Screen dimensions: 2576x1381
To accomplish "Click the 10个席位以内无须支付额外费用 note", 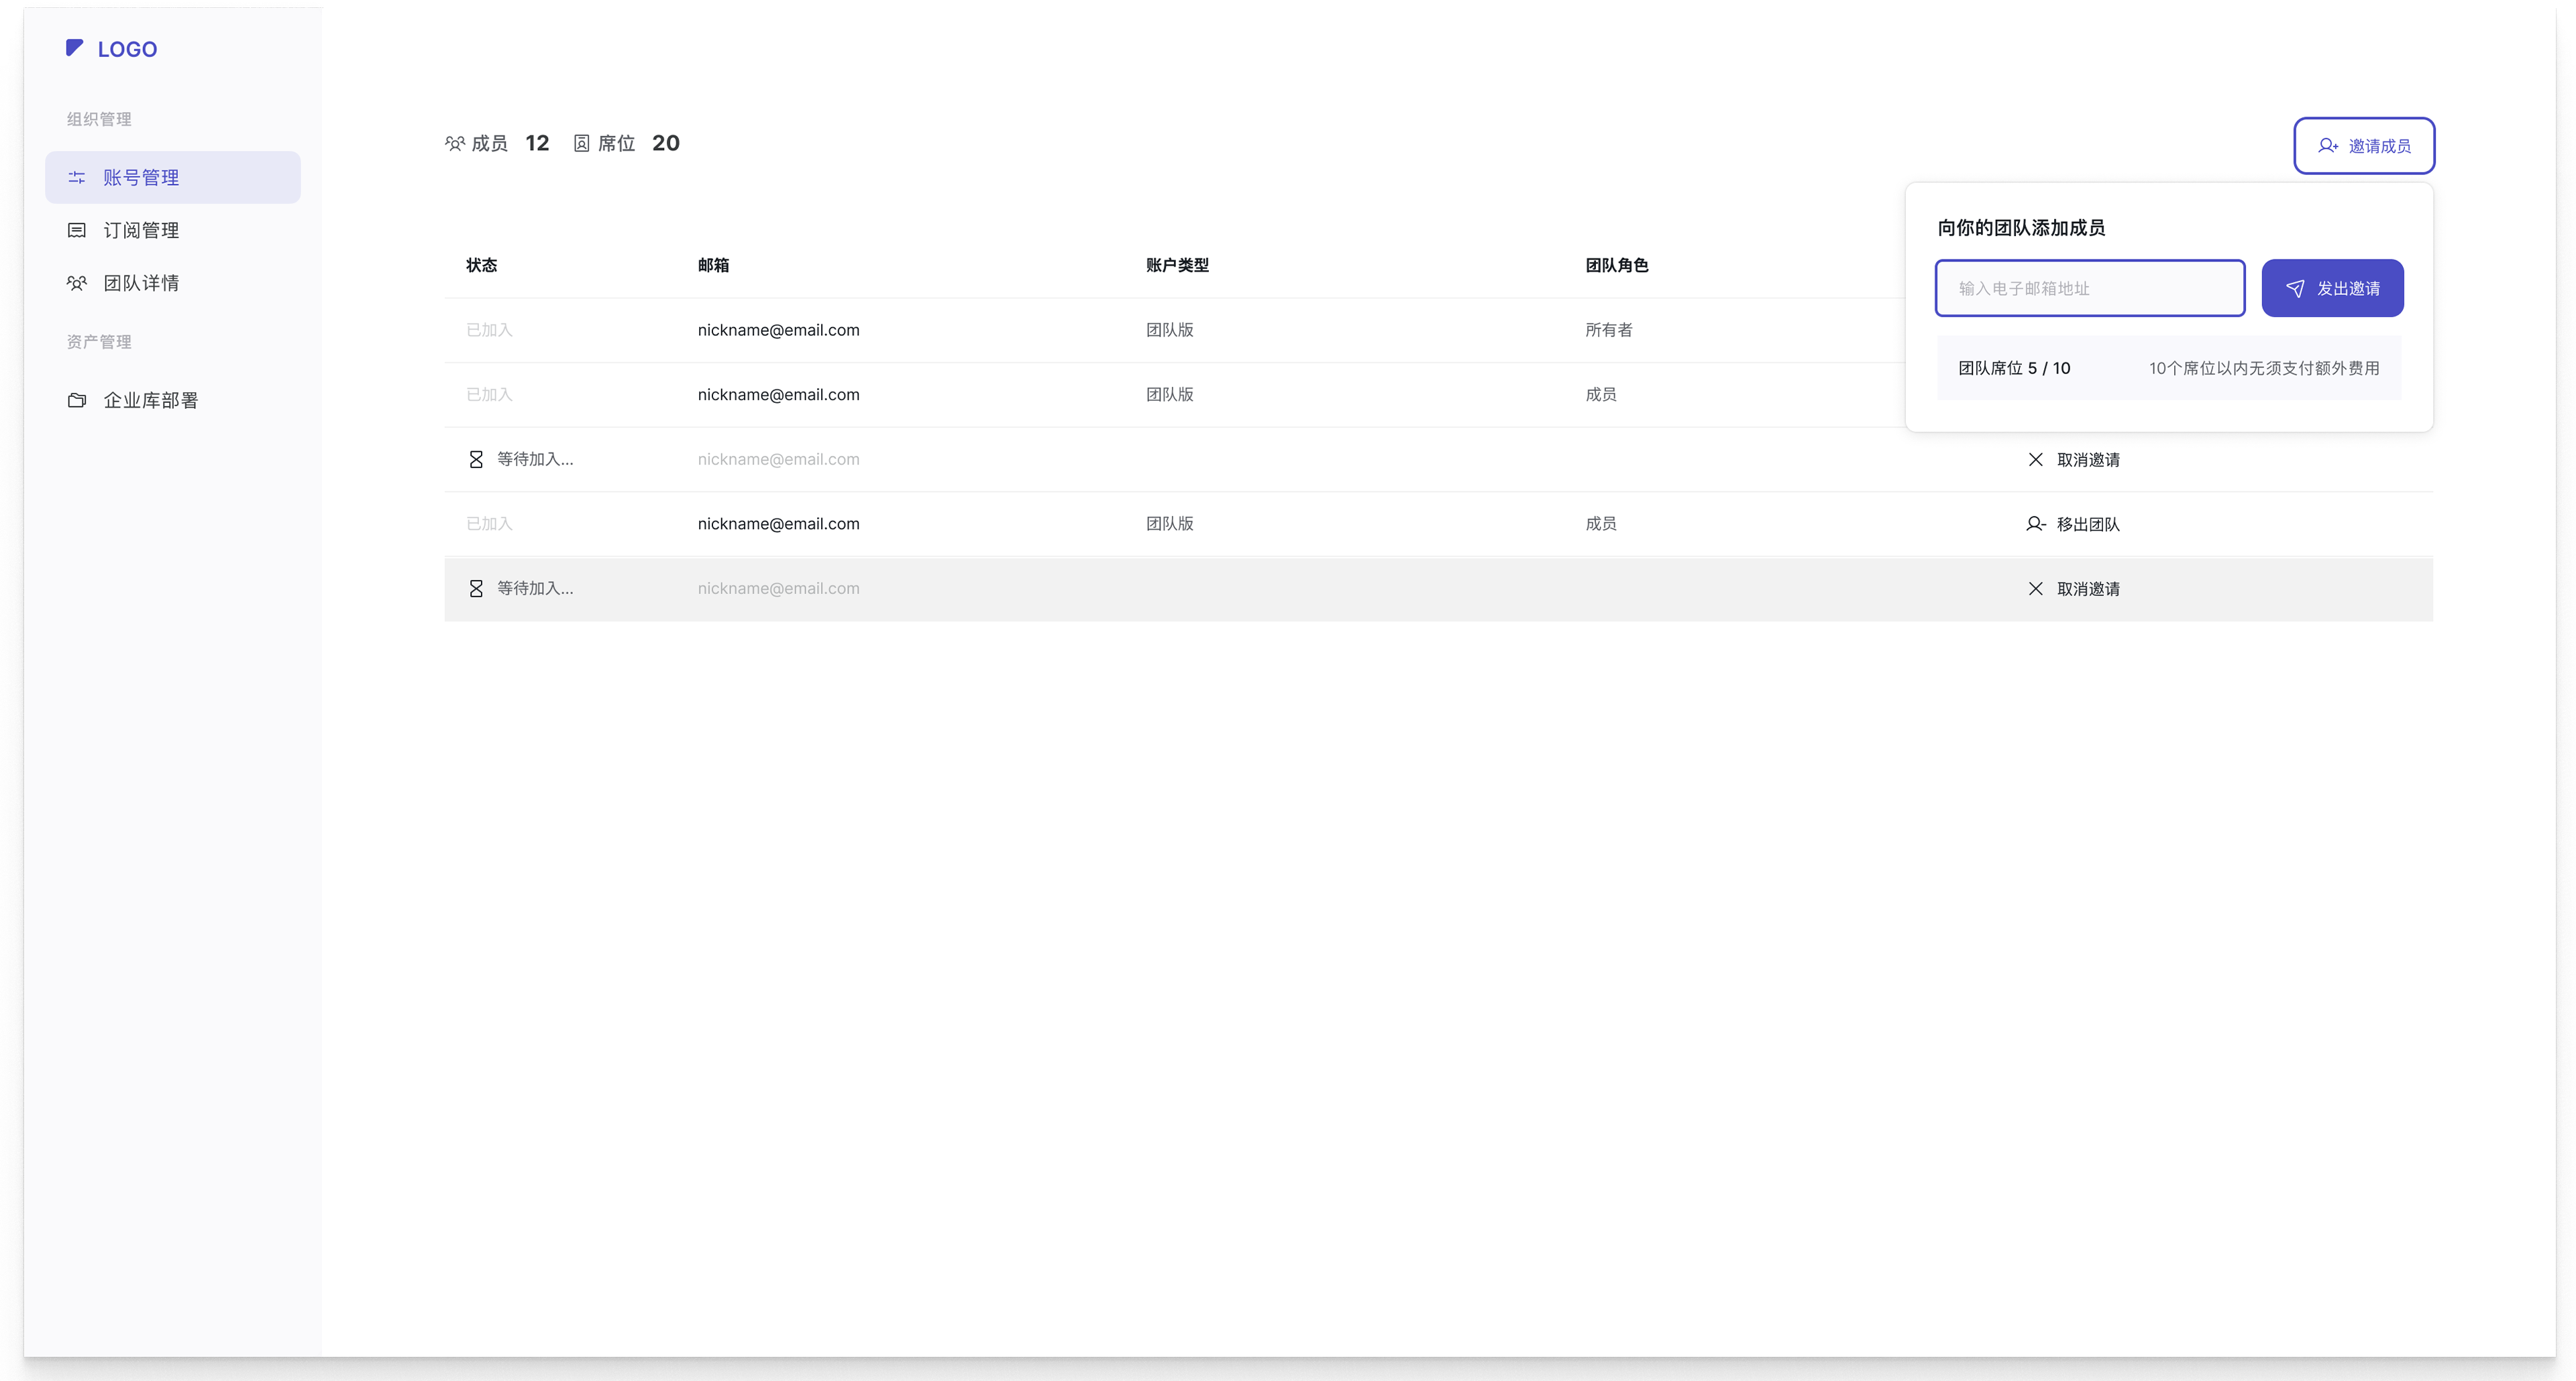I will click(x=2264, y=368).
